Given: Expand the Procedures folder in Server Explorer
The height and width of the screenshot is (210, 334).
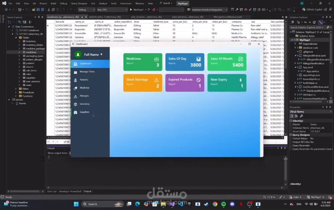Looking at the screenshot, I should [16, 92].
